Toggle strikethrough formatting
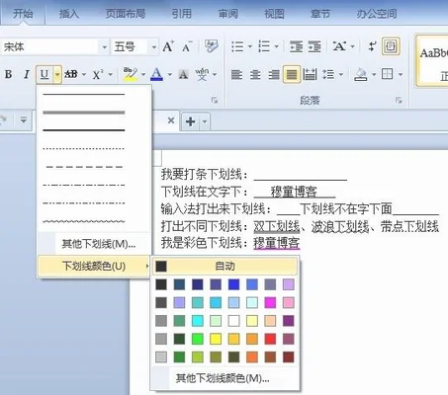 point(71,74)
